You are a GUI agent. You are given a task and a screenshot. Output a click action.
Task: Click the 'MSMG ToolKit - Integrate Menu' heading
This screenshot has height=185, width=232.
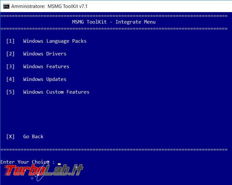coord(114,22)
